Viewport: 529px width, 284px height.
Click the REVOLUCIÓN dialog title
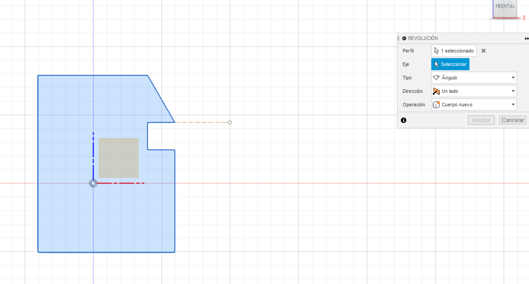pyautogui.click(x=423, y=39)
